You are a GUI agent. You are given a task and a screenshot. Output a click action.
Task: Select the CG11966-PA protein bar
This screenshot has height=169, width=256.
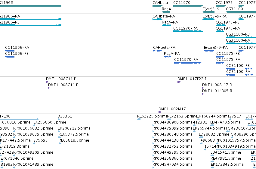(x=10, y=51)
